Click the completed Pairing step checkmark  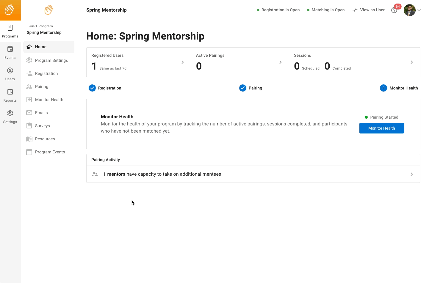[x=243, y=88]
